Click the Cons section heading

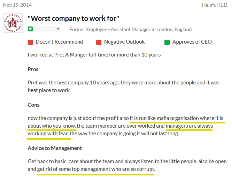pyautogui.click(x=34, y=105)
